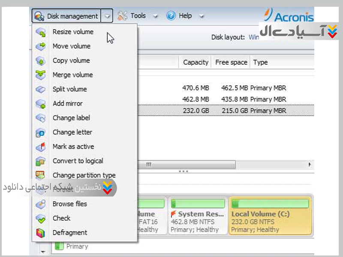
Task: Click the Resize volume icon
Action: tap(40, 32)
